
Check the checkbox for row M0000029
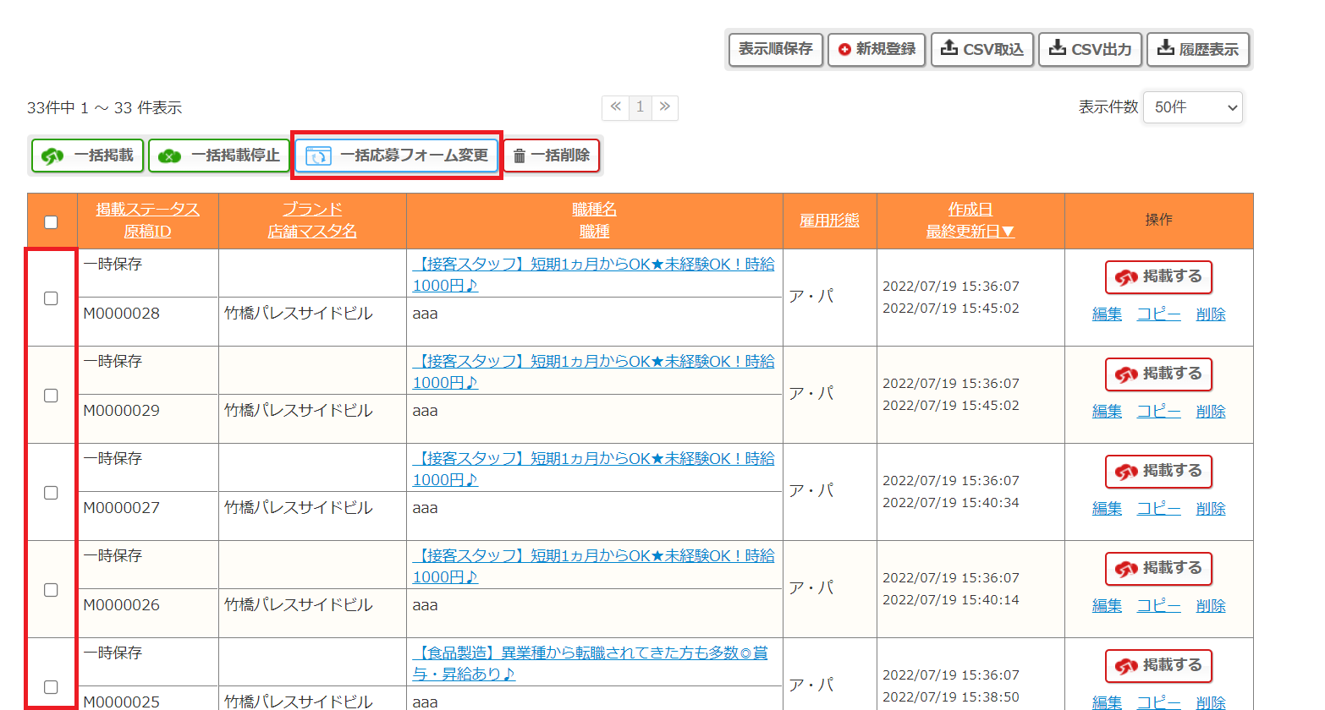pos(52,395)
